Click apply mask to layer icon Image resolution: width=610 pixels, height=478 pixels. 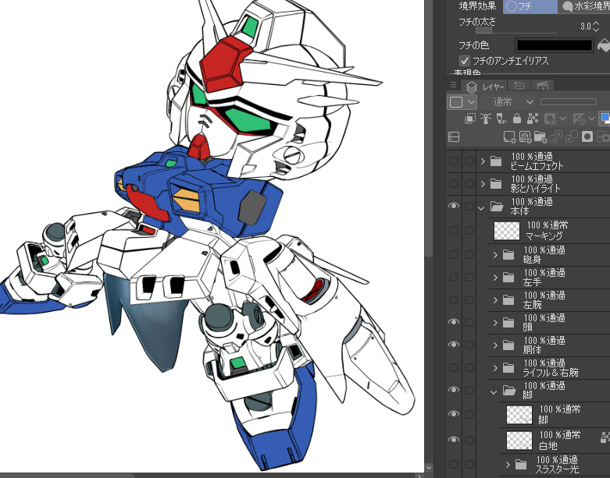(x=604, y=136)
